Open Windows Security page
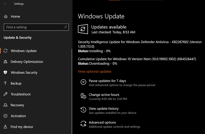205x134 pixels. click(x=24, y=73)
